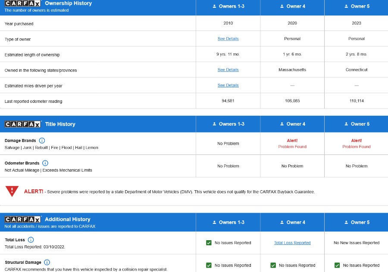388x272 pixels.
Task: Click the red ALERT warning triangle icon
Action: pyautogui.click(x=12, y=191)
